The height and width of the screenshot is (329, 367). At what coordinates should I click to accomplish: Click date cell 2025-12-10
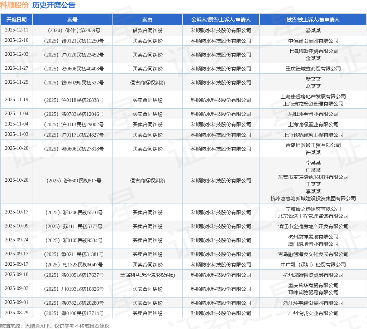pos(16,40)
